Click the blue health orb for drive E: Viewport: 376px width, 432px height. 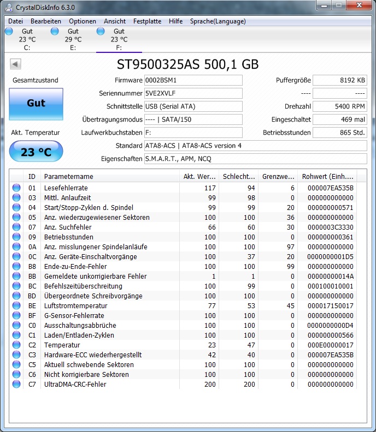pyautogui.click(x=55, y=31)
